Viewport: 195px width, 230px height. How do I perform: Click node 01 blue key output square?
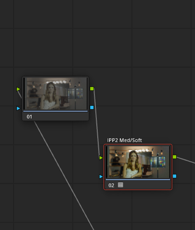[92, 108]
